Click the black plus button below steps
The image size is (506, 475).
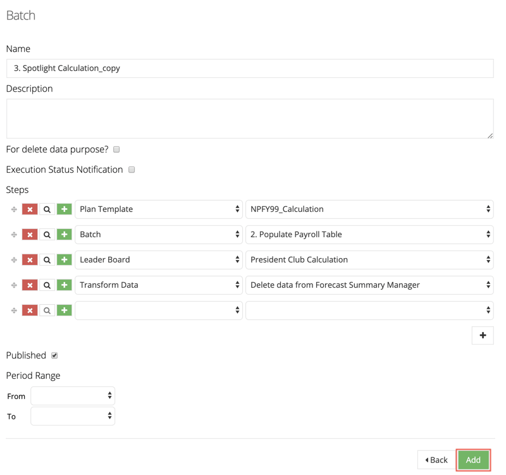(483, 335)
